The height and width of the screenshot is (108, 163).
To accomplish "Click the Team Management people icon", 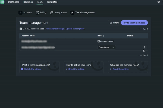I will 72,12.
